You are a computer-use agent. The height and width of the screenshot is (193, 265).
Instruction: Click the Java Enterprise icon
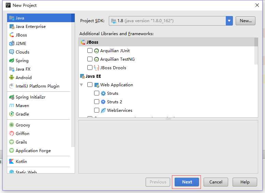coord(12,26)
